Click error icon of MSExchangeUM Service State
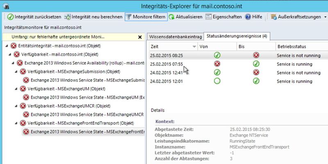 [26, 97]
